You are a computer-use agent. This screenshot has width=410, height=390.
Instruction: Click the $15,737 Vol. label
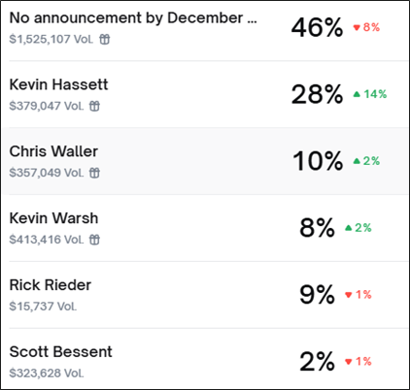(x=43, y=307)
